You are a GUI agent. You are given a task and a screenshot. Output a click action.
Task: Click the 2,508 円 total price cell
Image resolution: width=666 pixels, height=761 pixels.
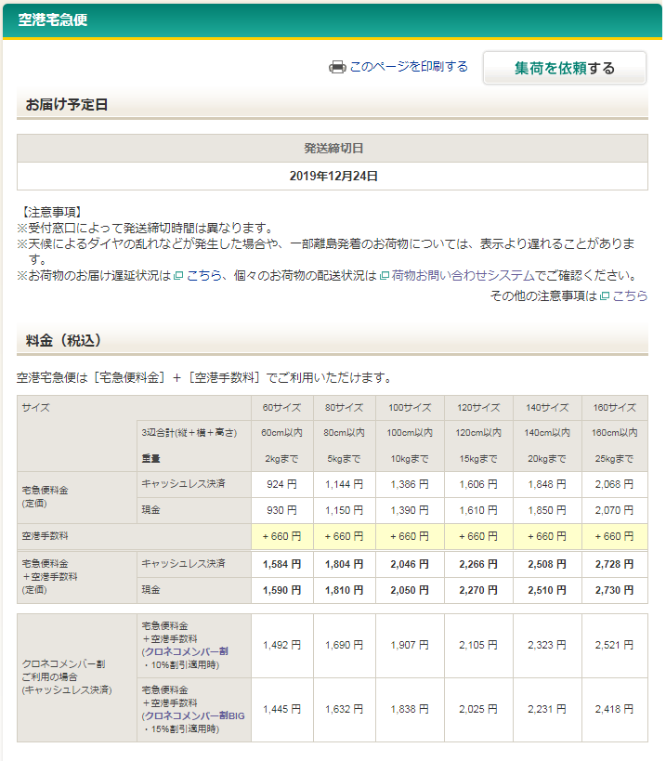click(x=547, y=564)
